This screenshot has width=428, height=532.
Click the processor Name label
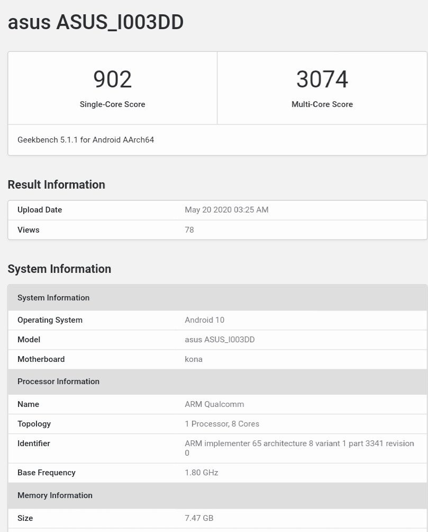28,404
